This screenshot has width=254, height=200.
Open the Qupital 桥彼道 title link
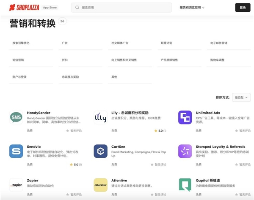[208, 181]
